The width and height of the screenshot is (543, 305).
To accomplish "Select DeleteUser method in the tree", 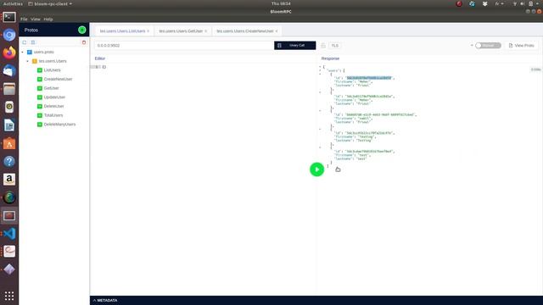I will pyautogui.click(x=53, y=106).
